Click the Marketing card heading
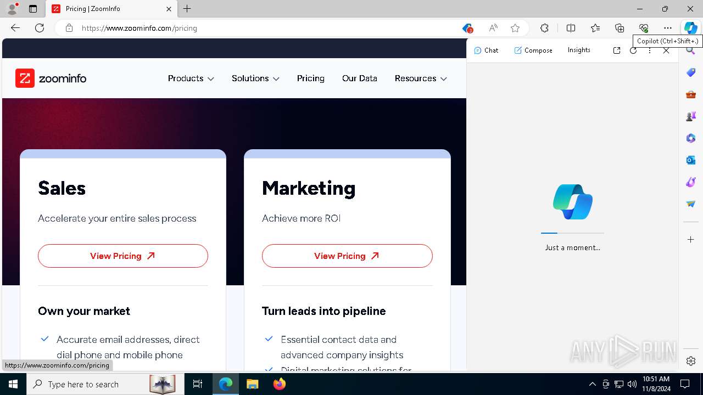703x395 pixels. pyautogui.click(x=309, y=188)
